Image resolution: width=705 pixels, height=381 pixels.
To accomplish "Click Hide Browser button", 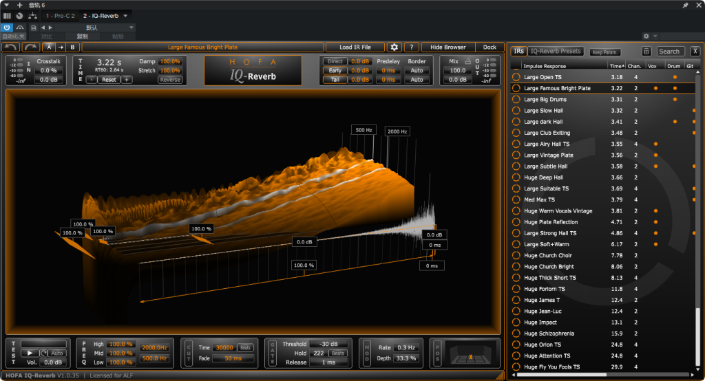I will coord(448,47).
